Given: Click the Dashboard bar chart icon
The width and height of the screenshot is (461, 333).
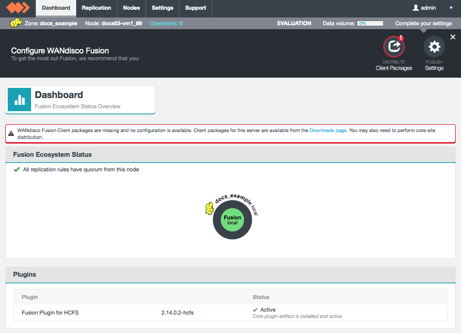Looking at the screenshot, I should pyautogui.click(x=19, y=100).
